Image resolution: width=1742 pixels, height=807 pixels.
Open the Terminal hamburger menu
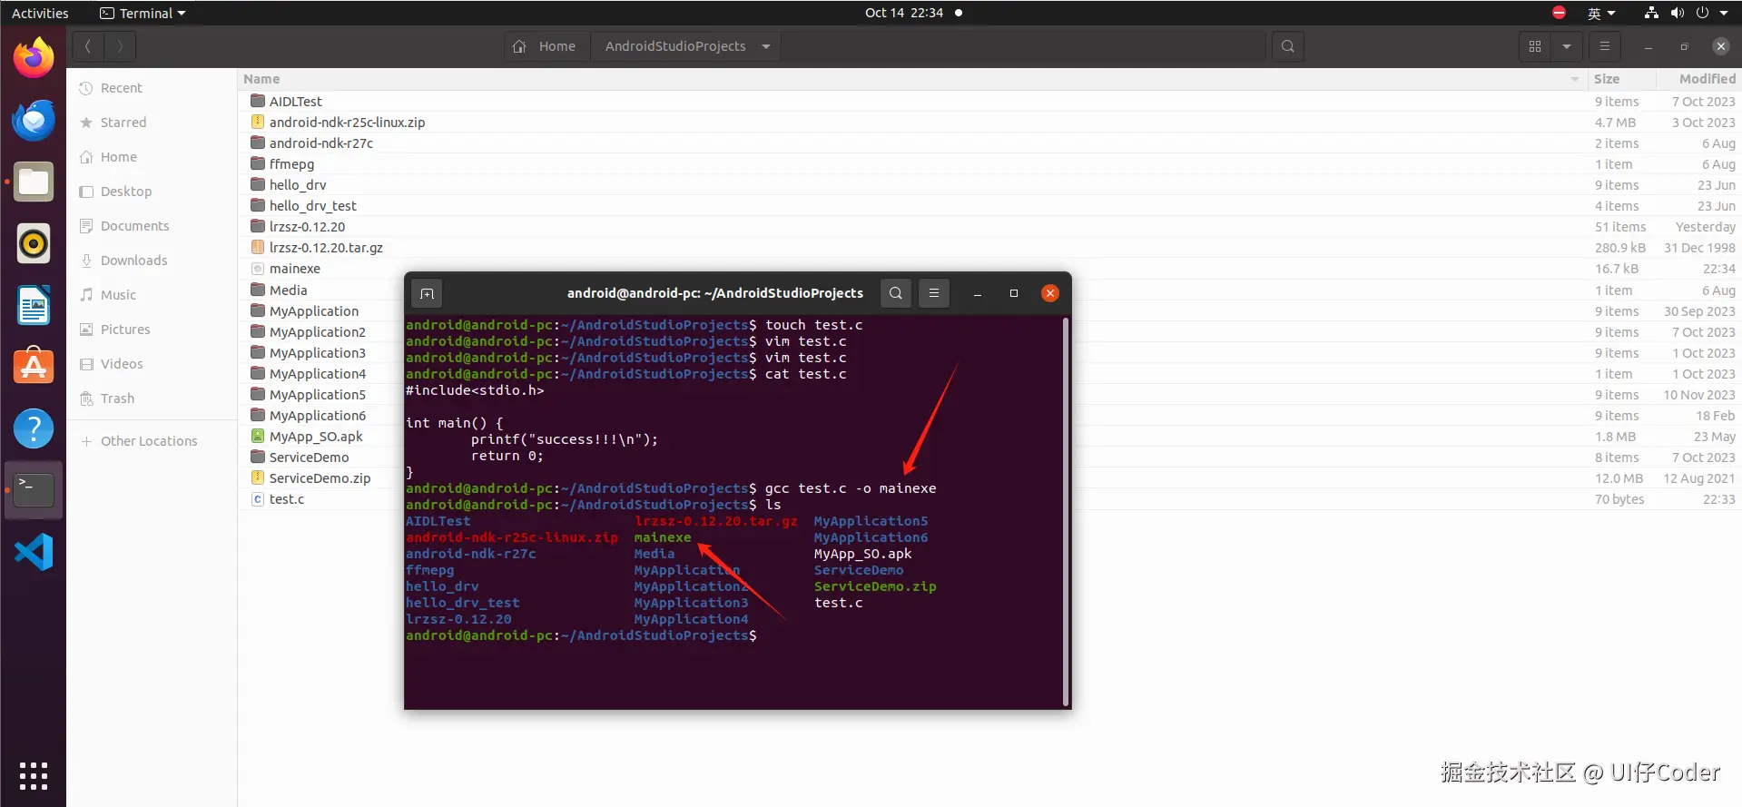(934, 293)
